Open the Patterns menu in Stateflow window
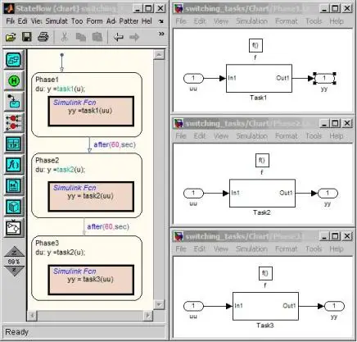This screenshot has width=357, height=342. click(129, 21)
